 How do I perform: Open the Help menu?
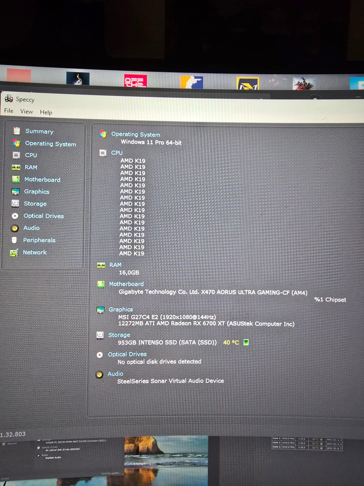(46, 112)
